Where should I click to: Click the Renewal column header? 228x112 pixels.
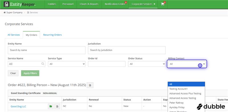pyautogui.click(x=94, y=100)
